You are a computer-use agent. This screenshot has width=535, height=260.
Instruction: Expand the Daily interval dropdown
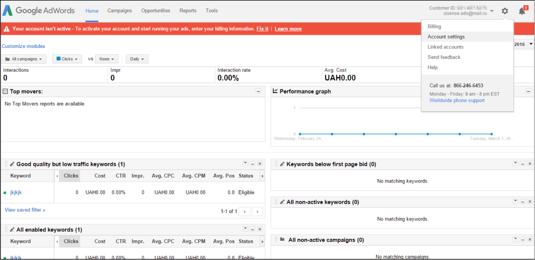point(137,59)
